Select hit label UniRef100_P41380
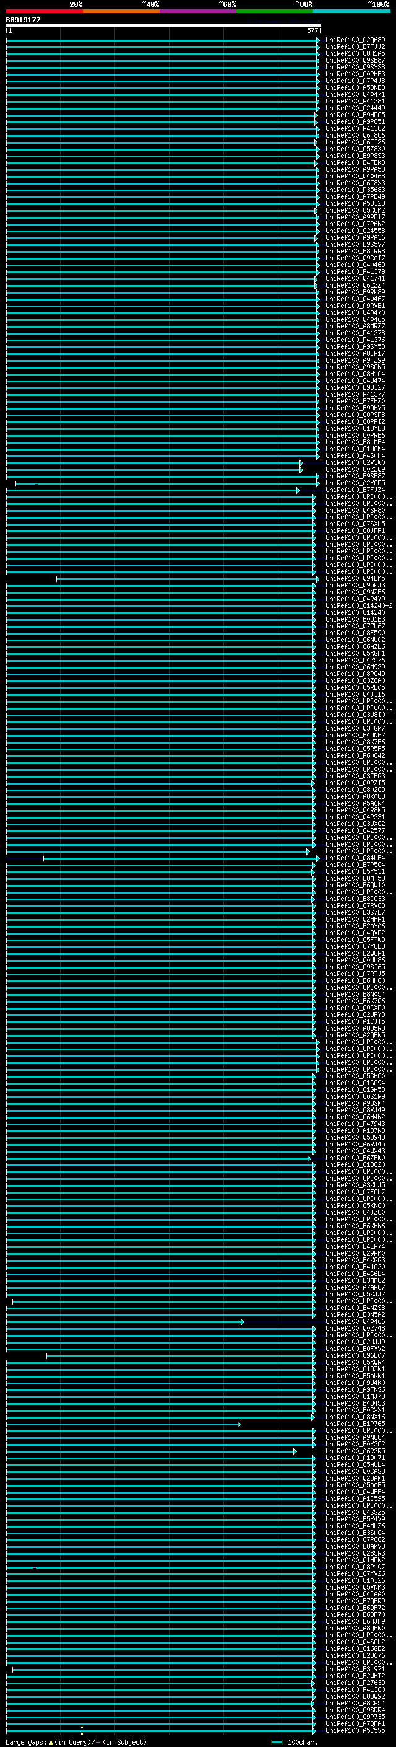 coord(355,1690)
